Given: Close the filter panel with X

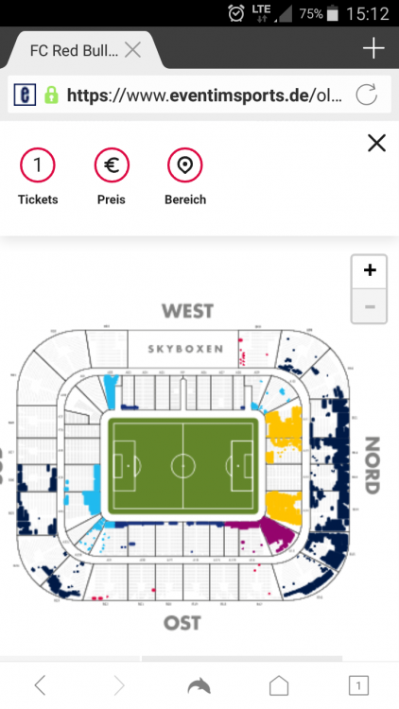Looking at the screenshot, I should (376, 144).
